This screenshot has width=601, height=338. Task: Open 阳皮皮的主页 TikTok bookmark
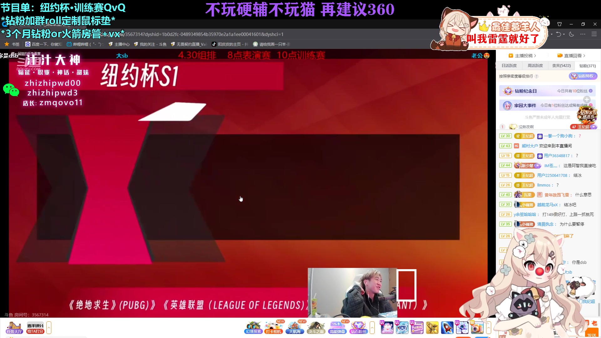click(x=230, y=44)
